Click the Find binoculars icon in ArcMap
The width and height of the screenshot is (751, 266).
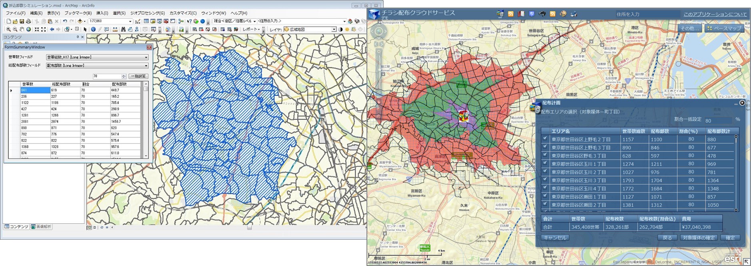click(123, 29)
